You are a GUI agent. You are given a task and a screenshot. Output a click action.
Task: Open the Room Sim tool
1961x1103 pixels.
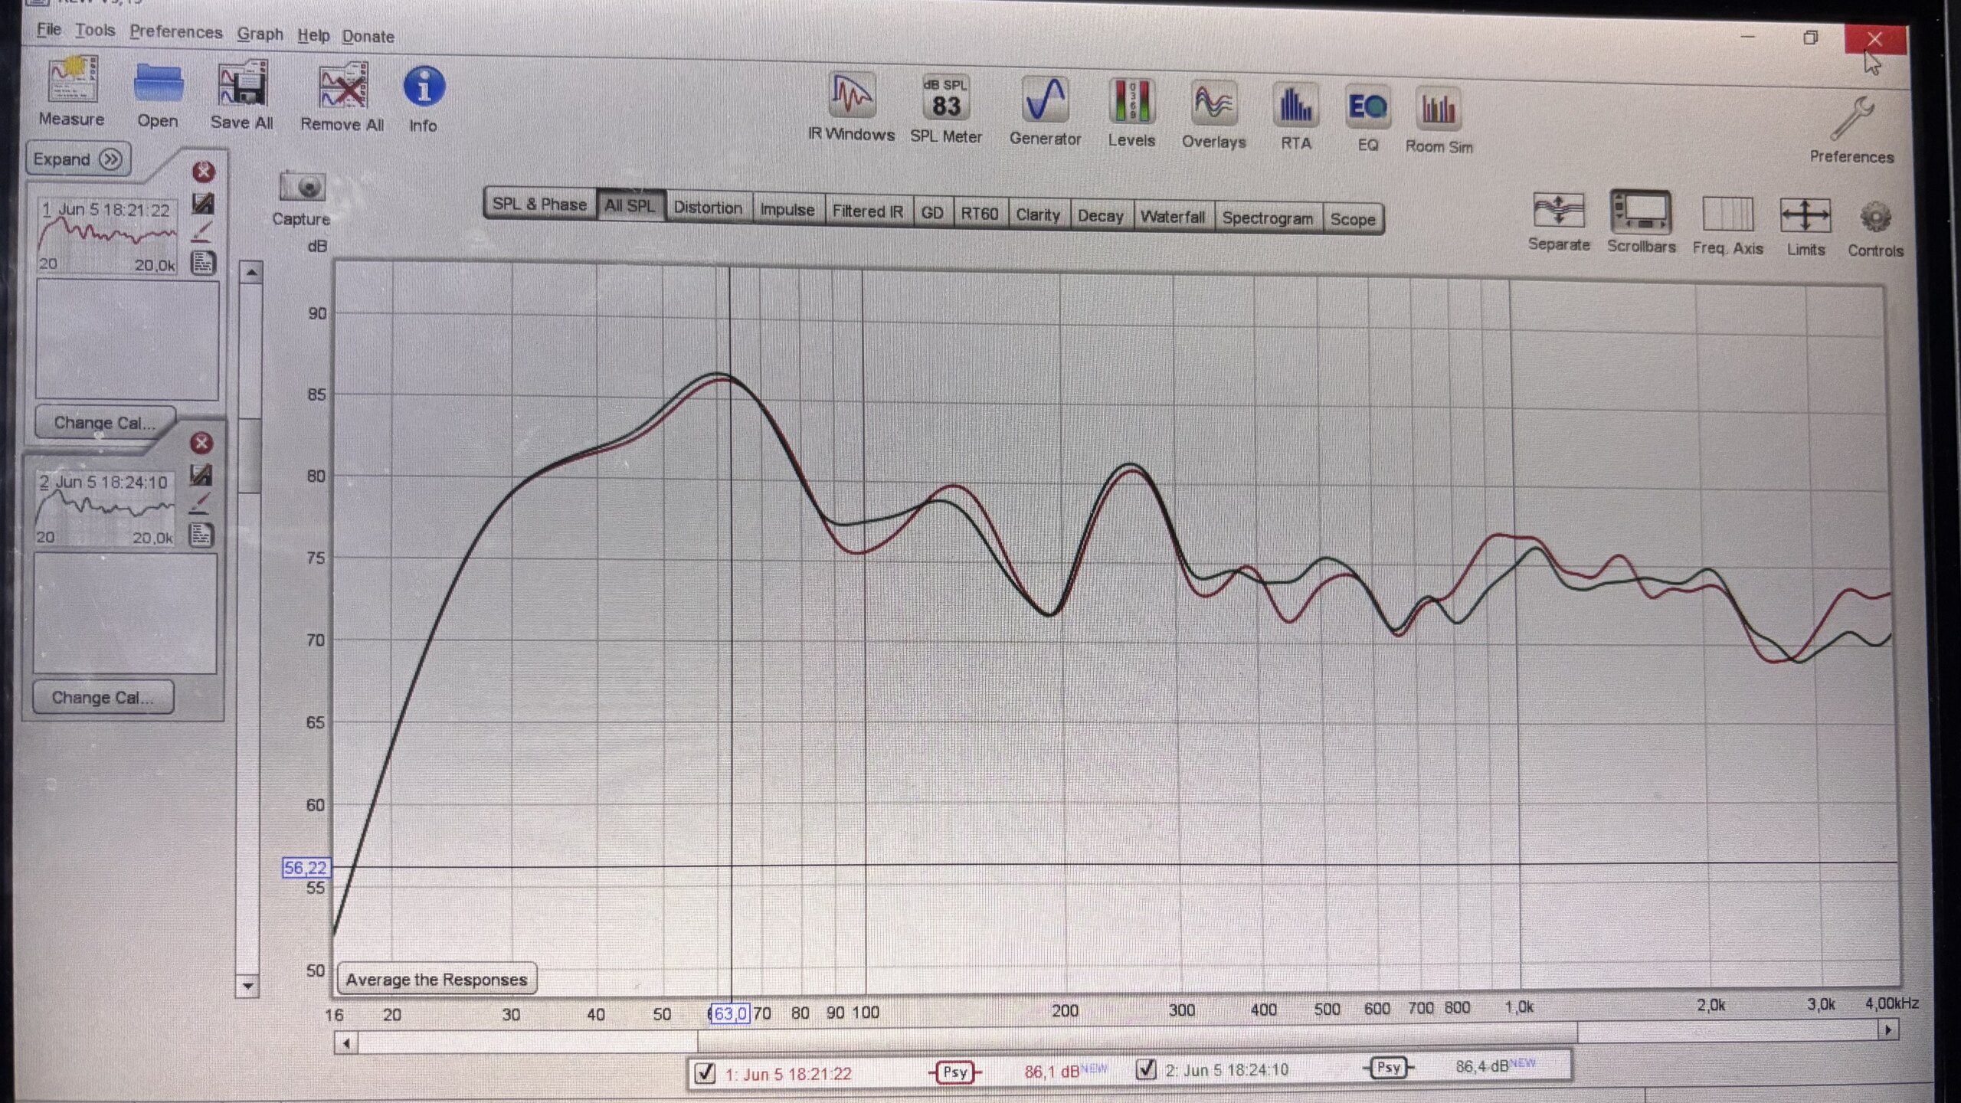tap(1438, 110)
